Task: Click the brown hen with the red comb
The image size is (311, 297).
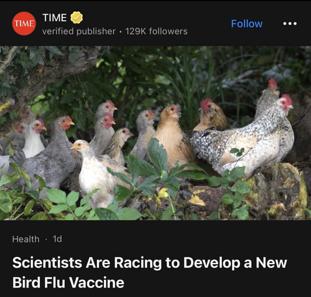Action: coord(211,115)
